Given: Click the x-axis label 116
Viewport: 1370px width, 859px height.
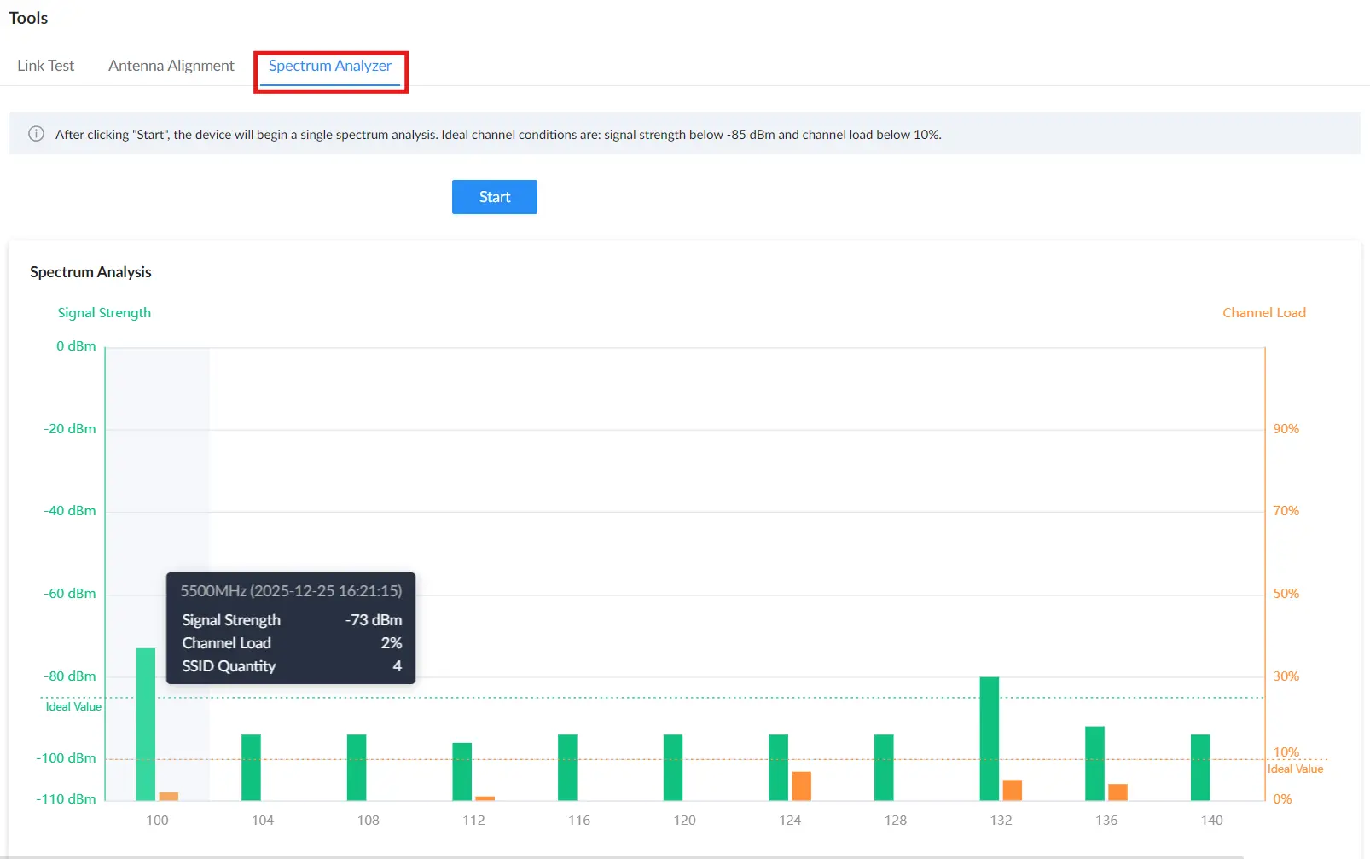Looking at the screenshot, I should click(579, 821).
